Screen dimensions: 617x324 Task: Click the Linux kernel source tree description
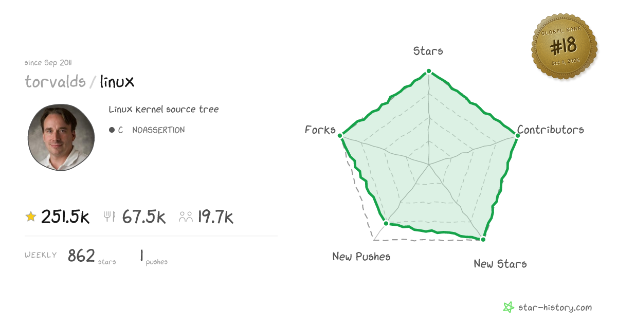(x=164, y=110)
